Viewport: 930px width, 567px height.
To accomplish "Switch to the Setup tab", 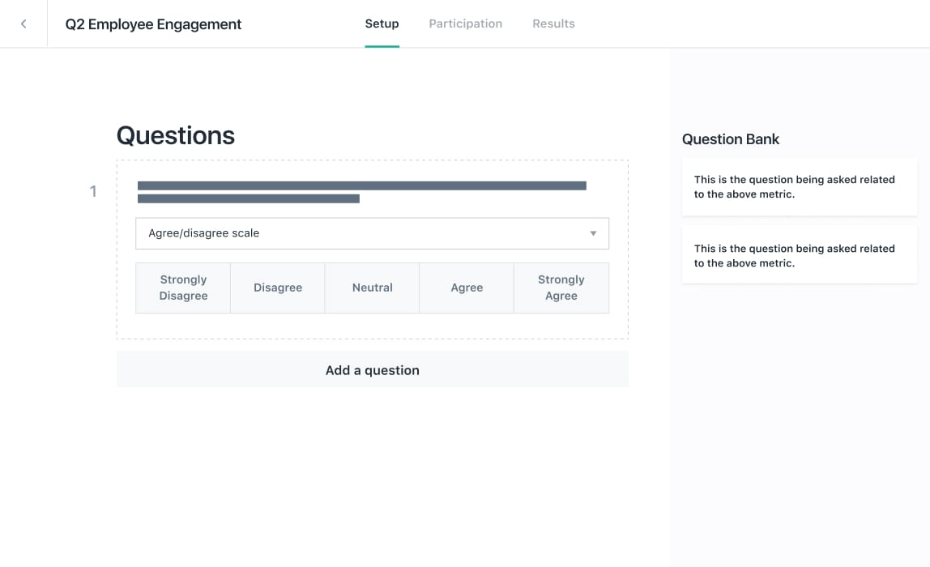I will (x=382, y=23).
